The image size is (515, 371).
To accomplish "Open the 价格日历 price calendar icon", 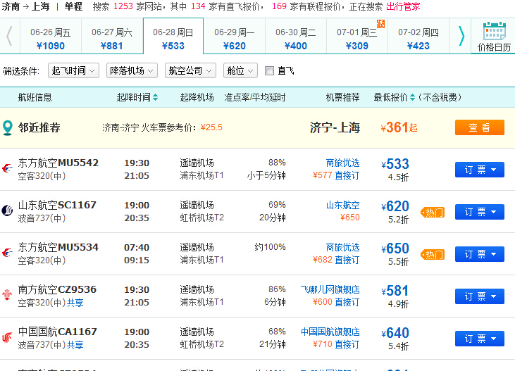I will click(495, 32).
